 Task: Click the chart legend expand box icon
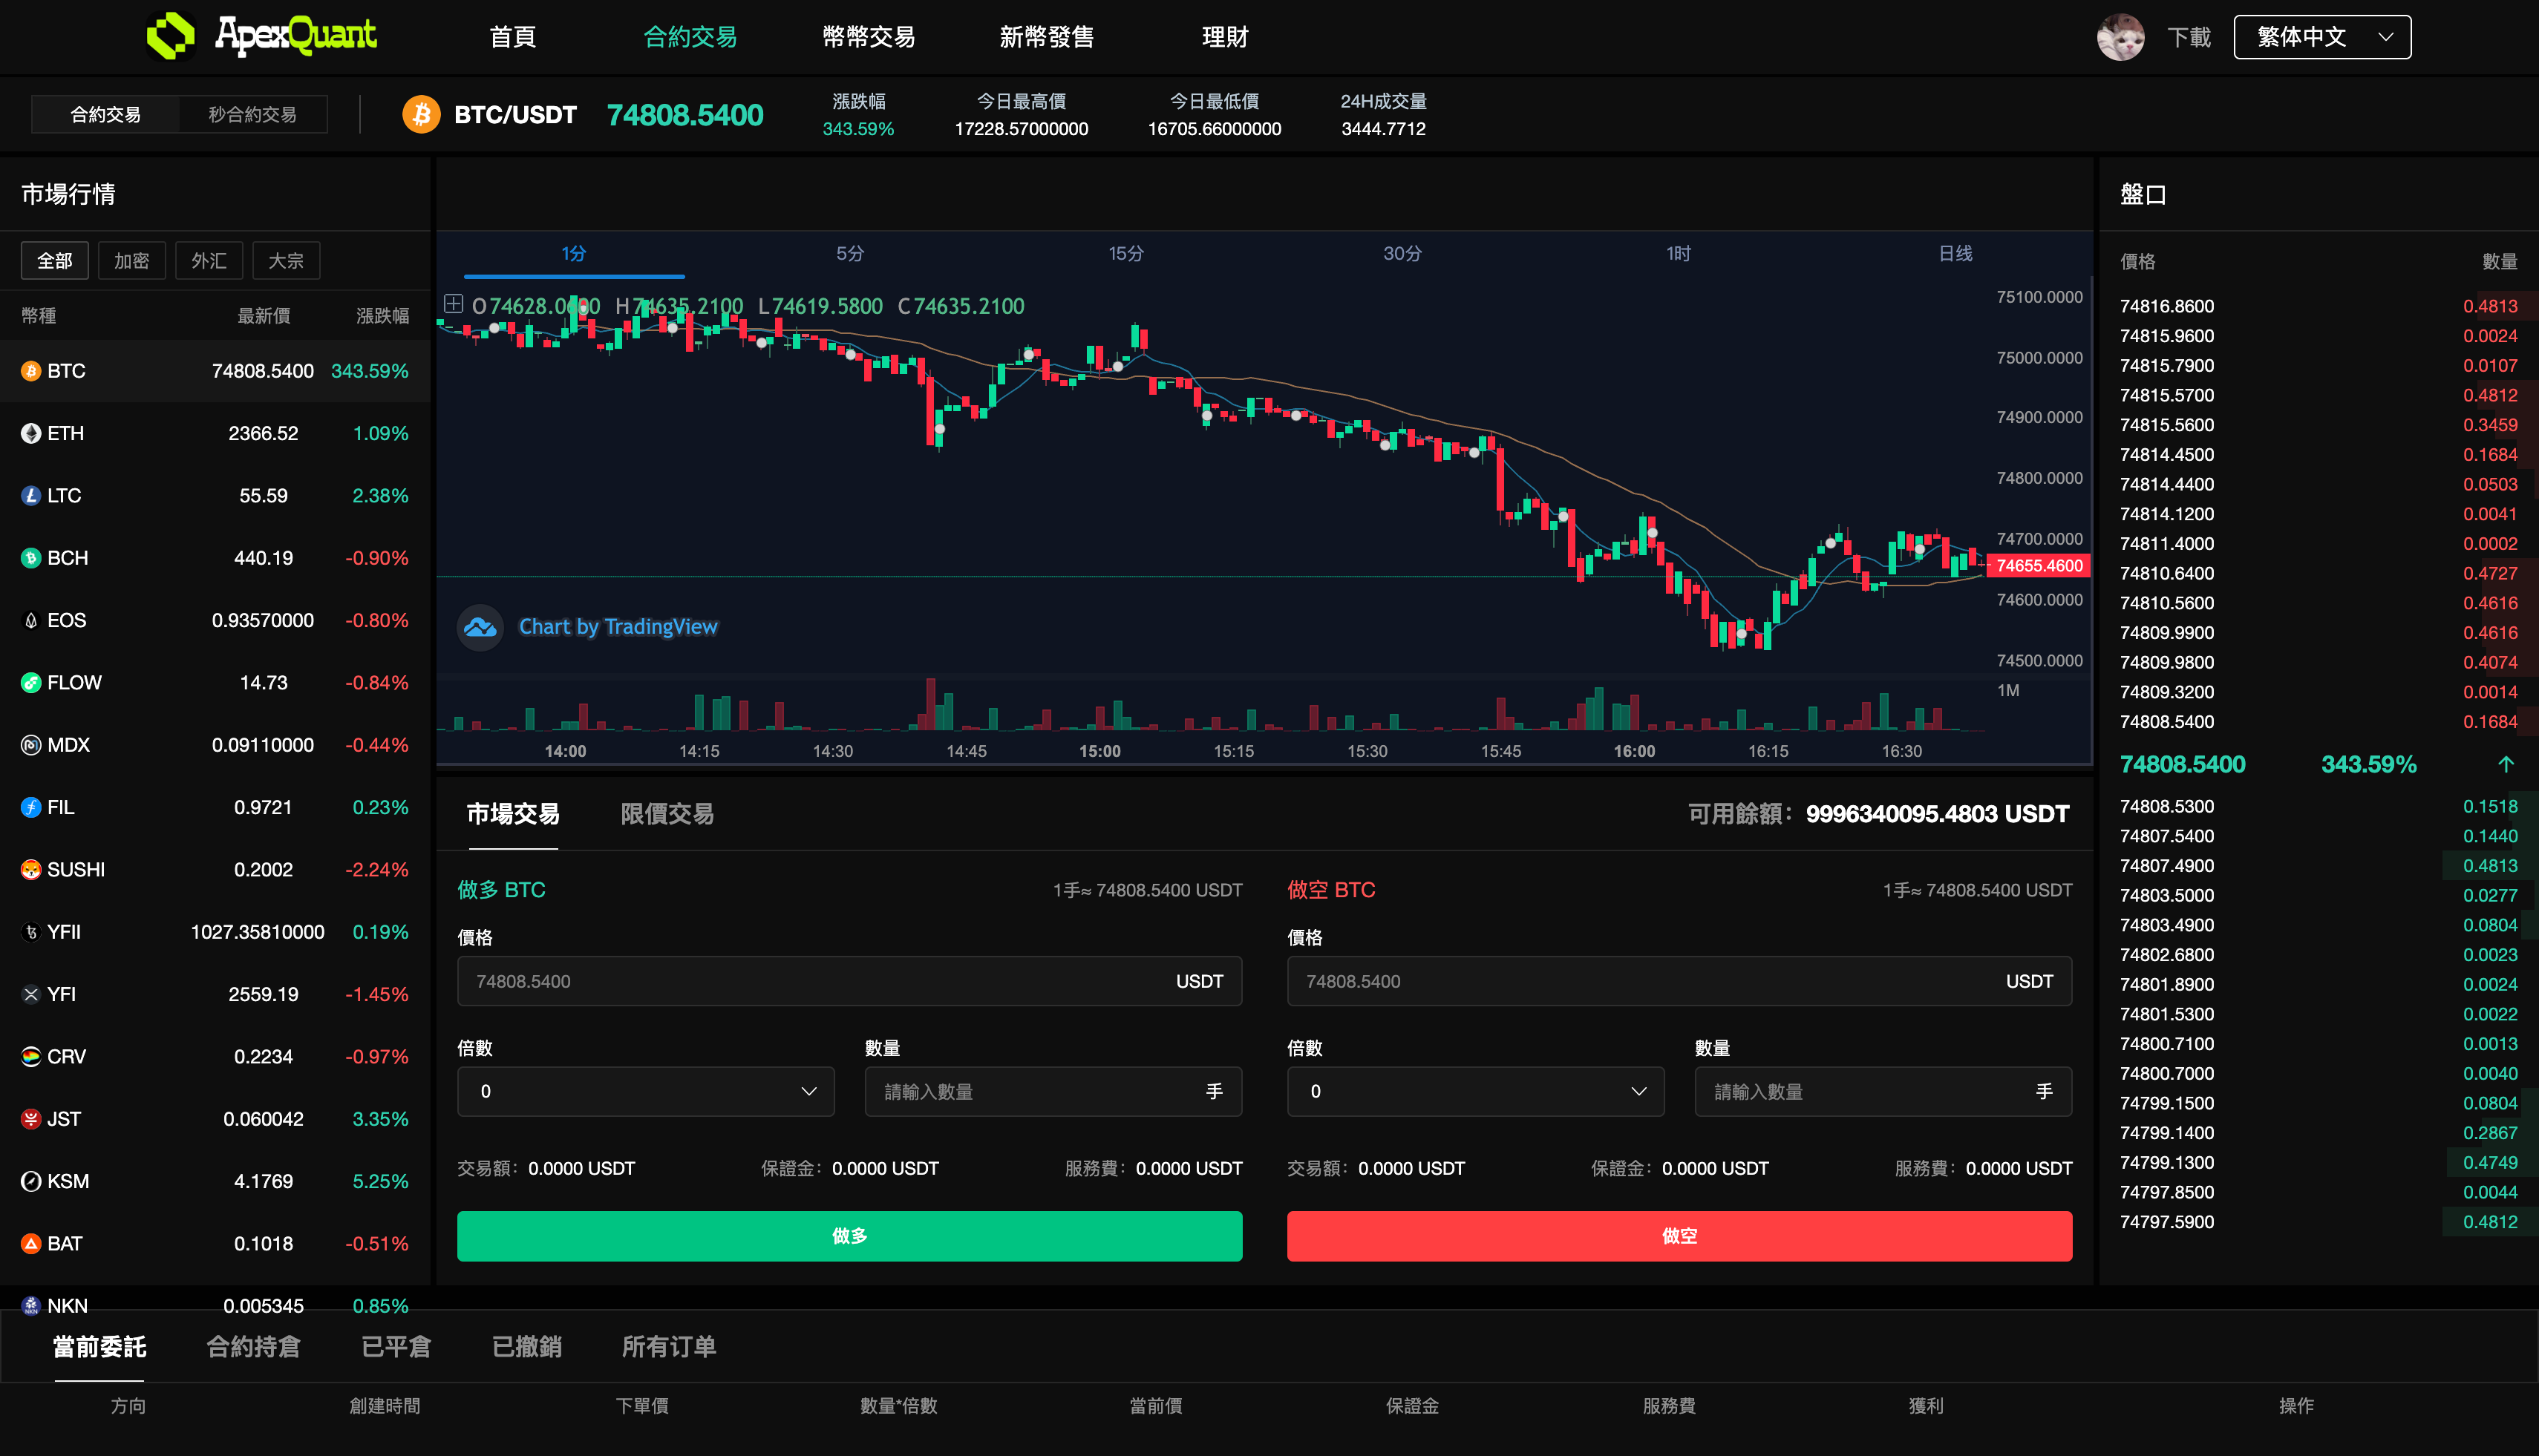tap(453, 304)
